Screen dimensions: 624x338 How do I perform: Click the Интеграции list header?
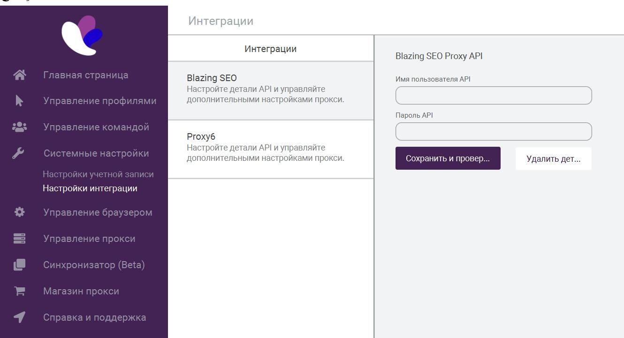271,49
